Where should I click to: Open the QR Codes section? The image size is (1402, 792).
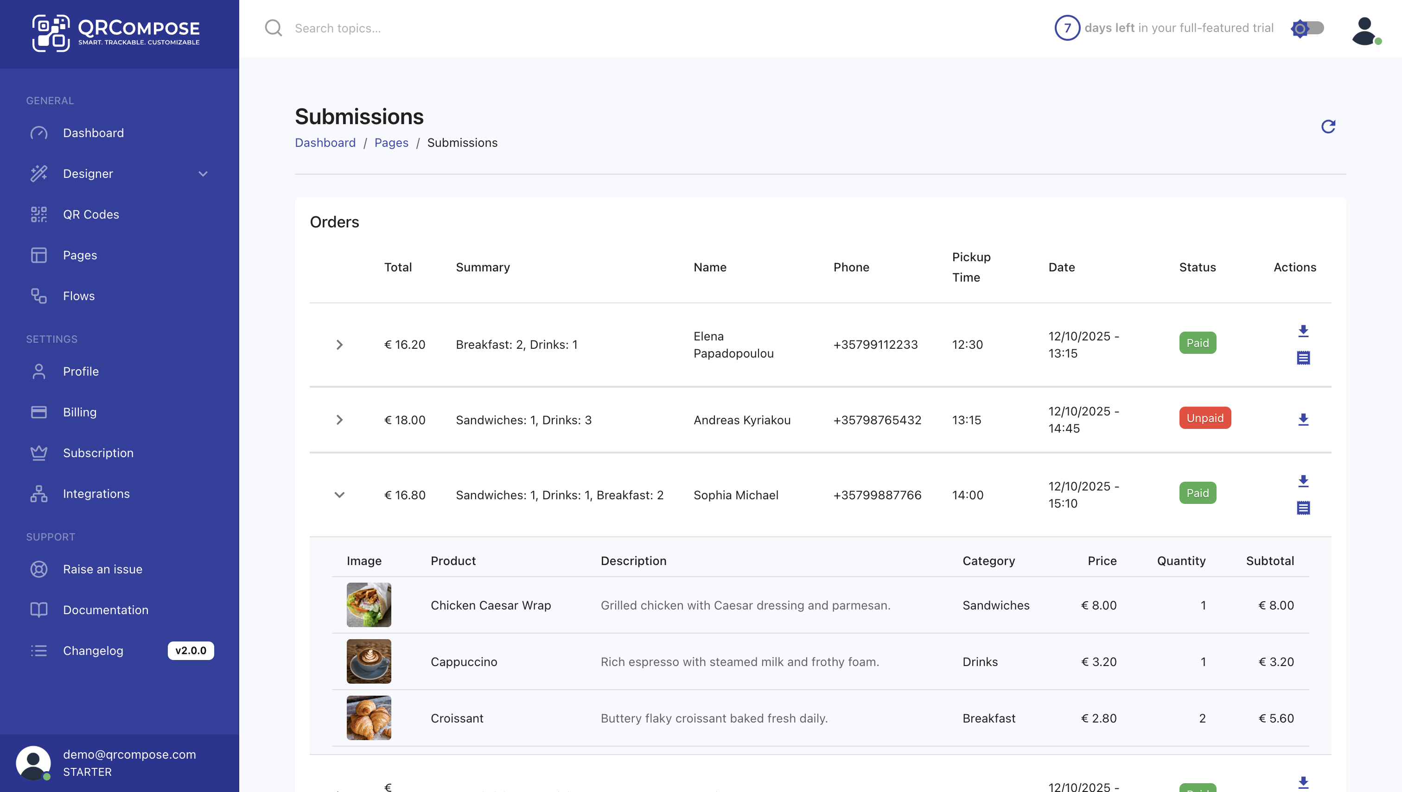click(90, 214)
